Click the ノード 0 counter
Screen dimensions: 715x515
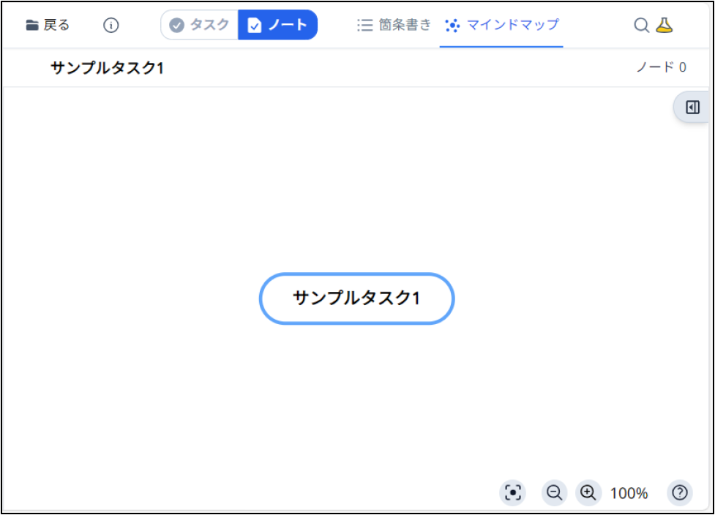pos(661,67)
